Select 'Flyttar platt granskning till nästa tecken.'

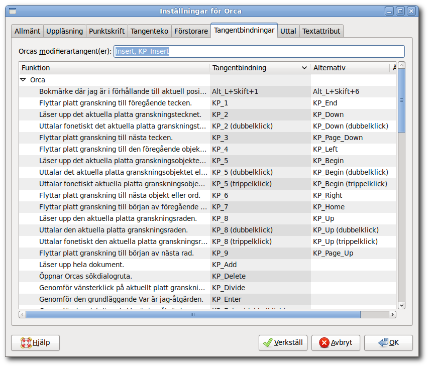[207, 138]
